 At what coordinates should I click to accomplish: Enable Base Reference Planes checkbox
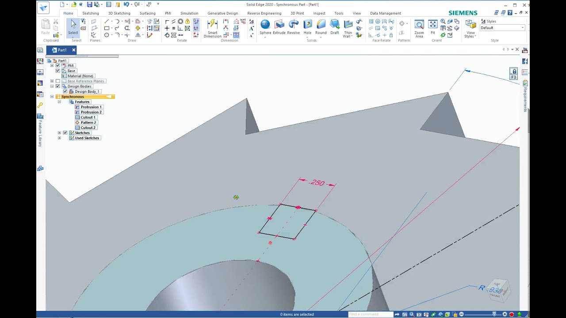tap(57, 81)
